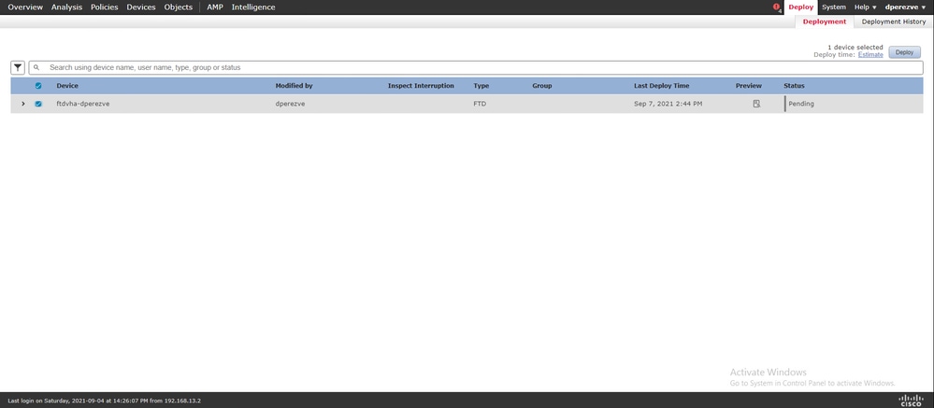The height and width of the screenshot is (408, 934).
Task: Focus the device search field
Action: tap(476, 68)
